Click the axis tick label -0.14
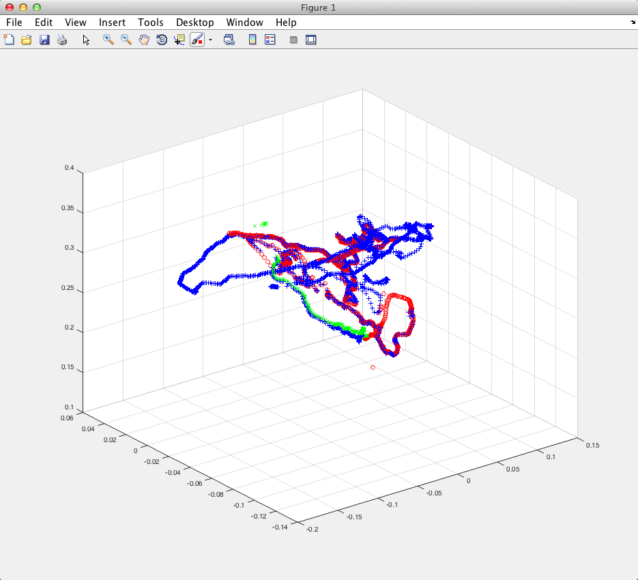The height and width of the screenshot is (580, 638). [x=280, y=527]
